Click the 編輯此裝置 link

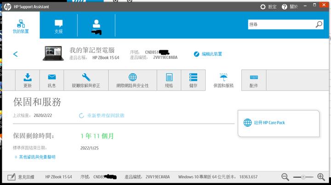[208, 54]
